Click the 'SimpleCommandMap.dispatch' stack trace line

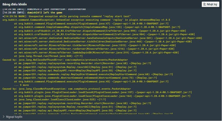[97, 27]
